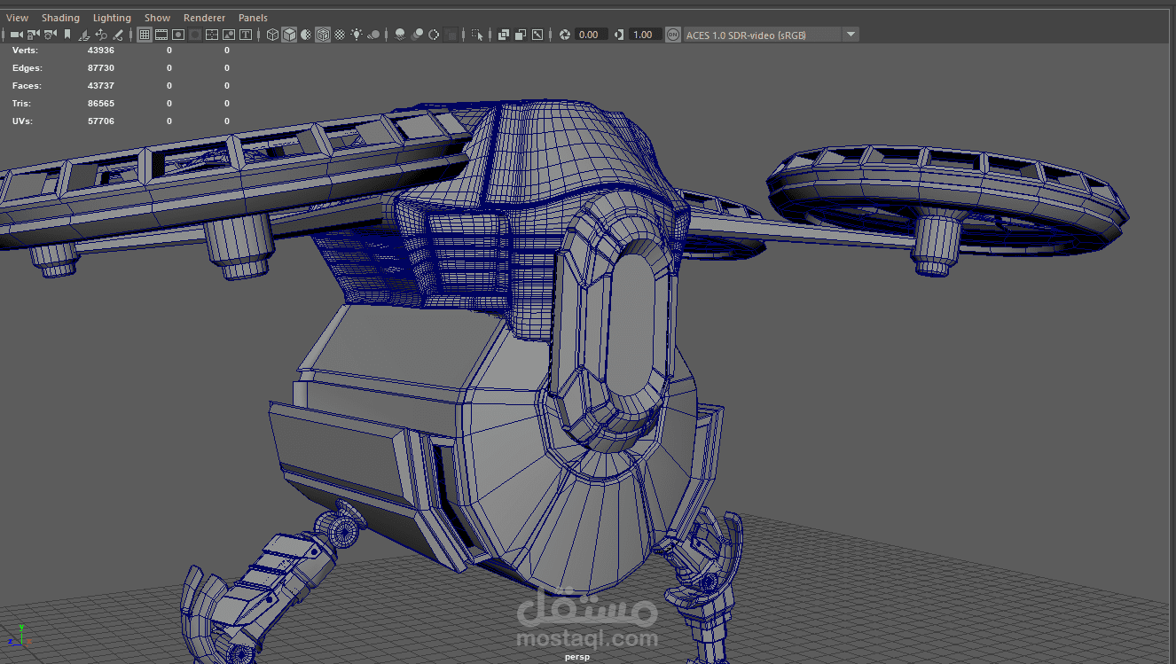Click the Gamma reset icon
This screenshot has width=1176, height=664.
point(618,35)
